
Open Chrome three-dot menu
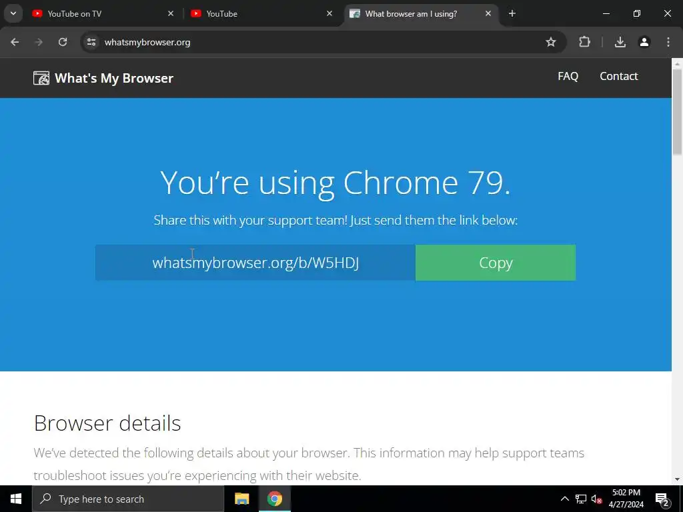(668, 42)
